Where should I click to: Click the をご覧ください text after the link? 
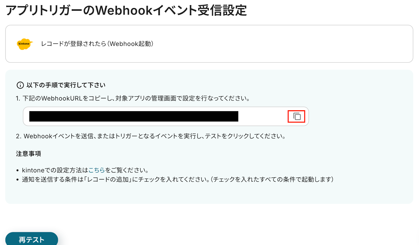point(127,170)
